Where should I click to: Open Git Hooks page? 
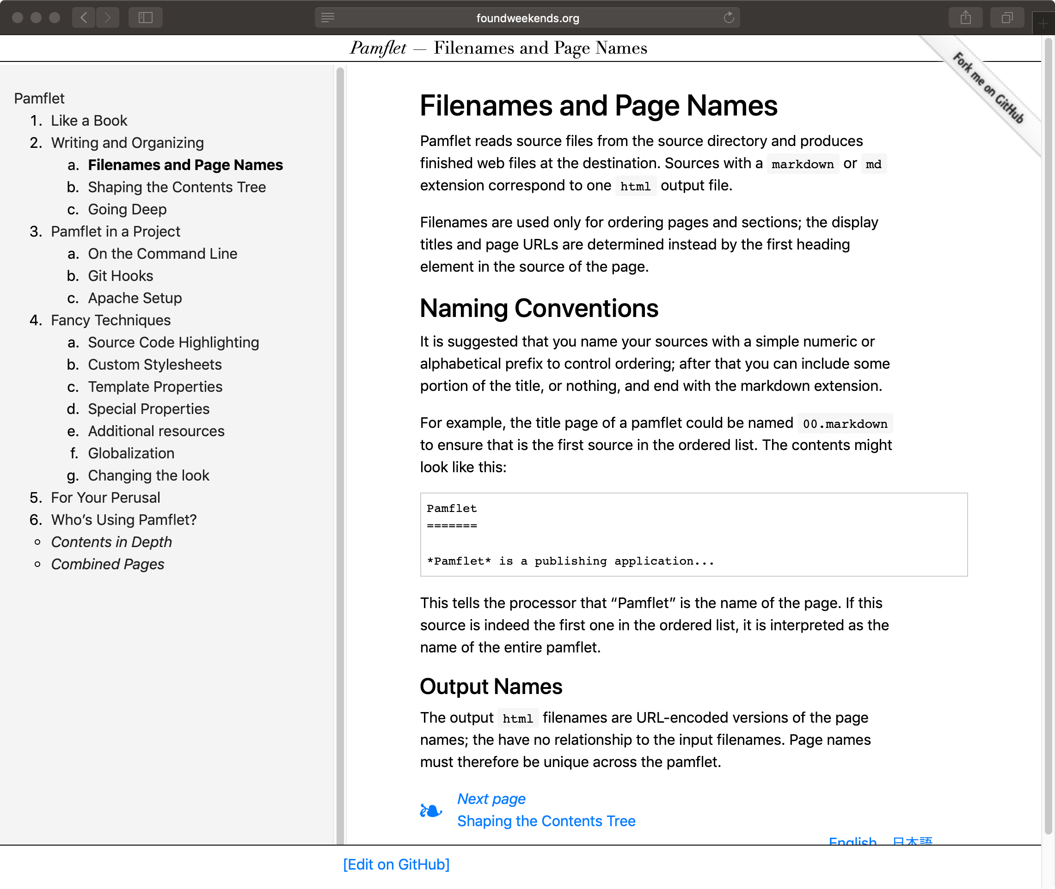tap(121, 276)
